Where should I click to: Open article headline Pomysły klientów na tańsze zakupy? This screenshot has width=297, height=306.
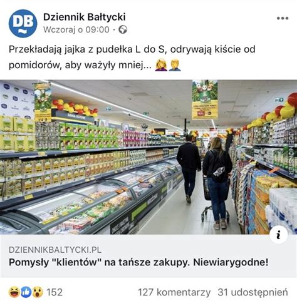pyautogui.click(x=138, y=262)
